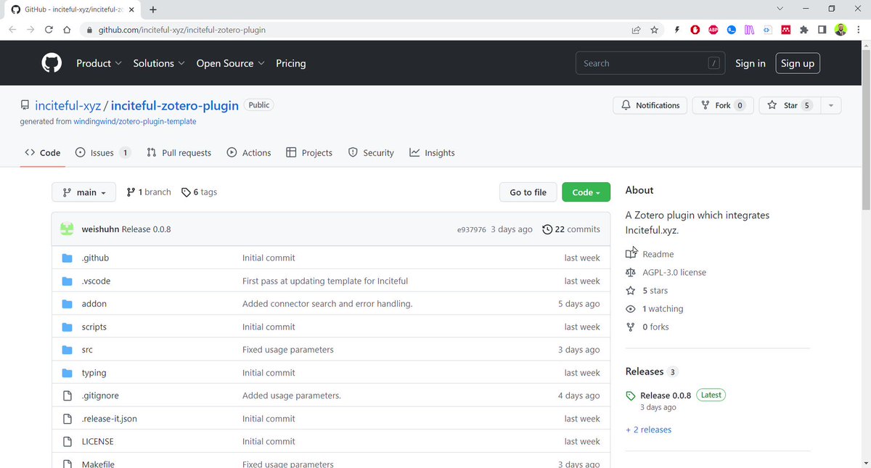Click the .github folder icon

pos(68,258)
